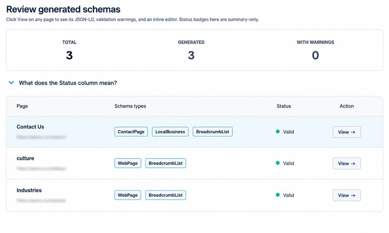Select the Industries page title
This screenshot has width=389, height=233.
(29, 190)
